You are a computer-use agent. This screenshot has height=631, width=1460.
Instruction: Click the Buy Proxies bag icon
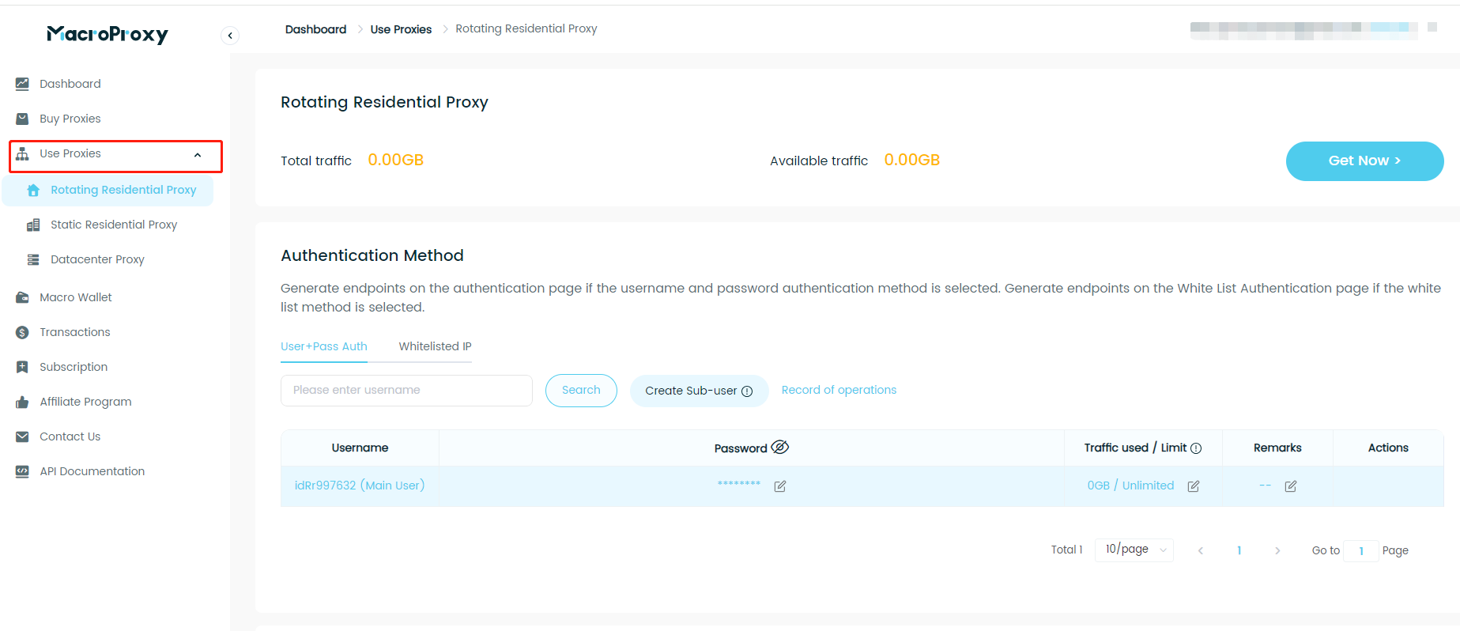coord(22,119)
